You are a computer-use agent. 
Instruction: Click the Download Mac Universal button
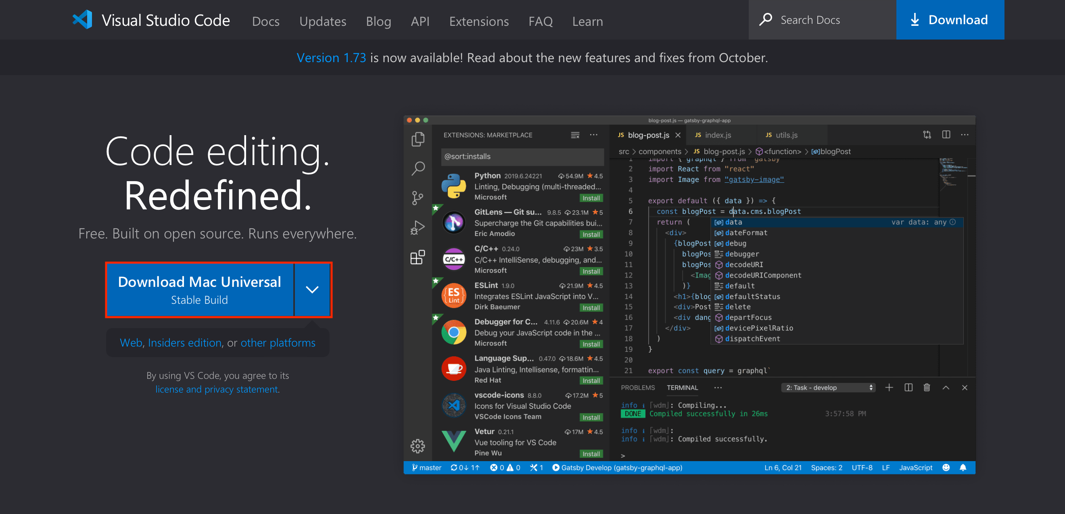(x=199, y=289)
